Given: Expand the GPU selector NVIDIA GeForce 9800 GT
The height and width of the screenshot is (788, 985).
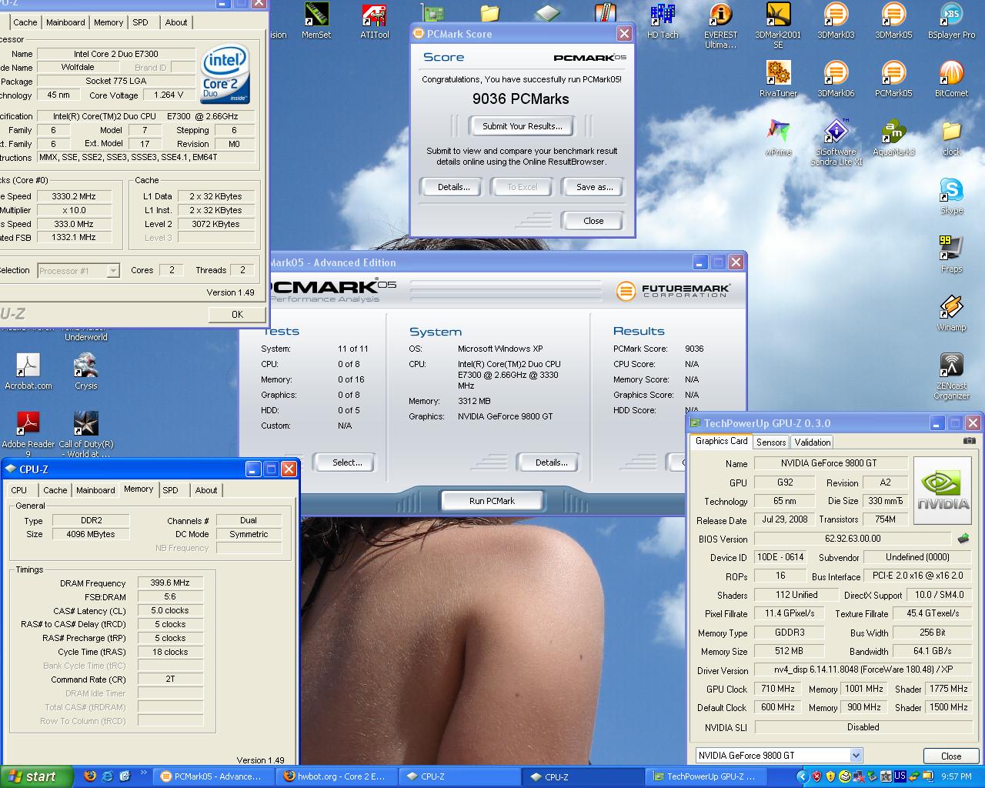Looking at the screenshot, I should click(856, 756).
